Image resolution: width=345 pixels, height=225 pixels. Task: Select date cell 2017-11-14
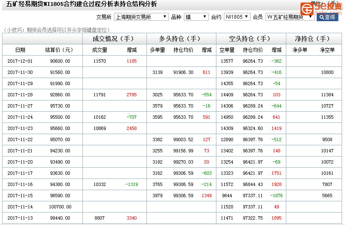click(20, 207)
